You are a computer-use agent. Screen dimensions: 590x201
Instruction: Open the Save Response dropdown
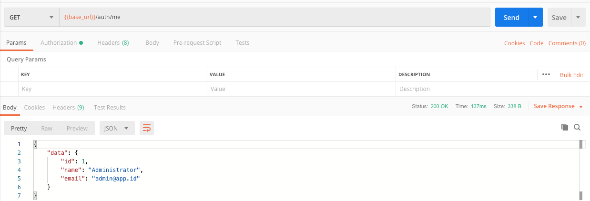(559, 106)
